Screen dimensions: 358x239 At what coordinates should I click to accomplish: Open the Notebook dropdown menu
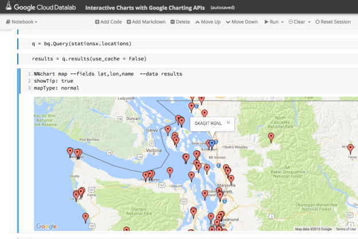pyautogui.click(x=22, y=22)
